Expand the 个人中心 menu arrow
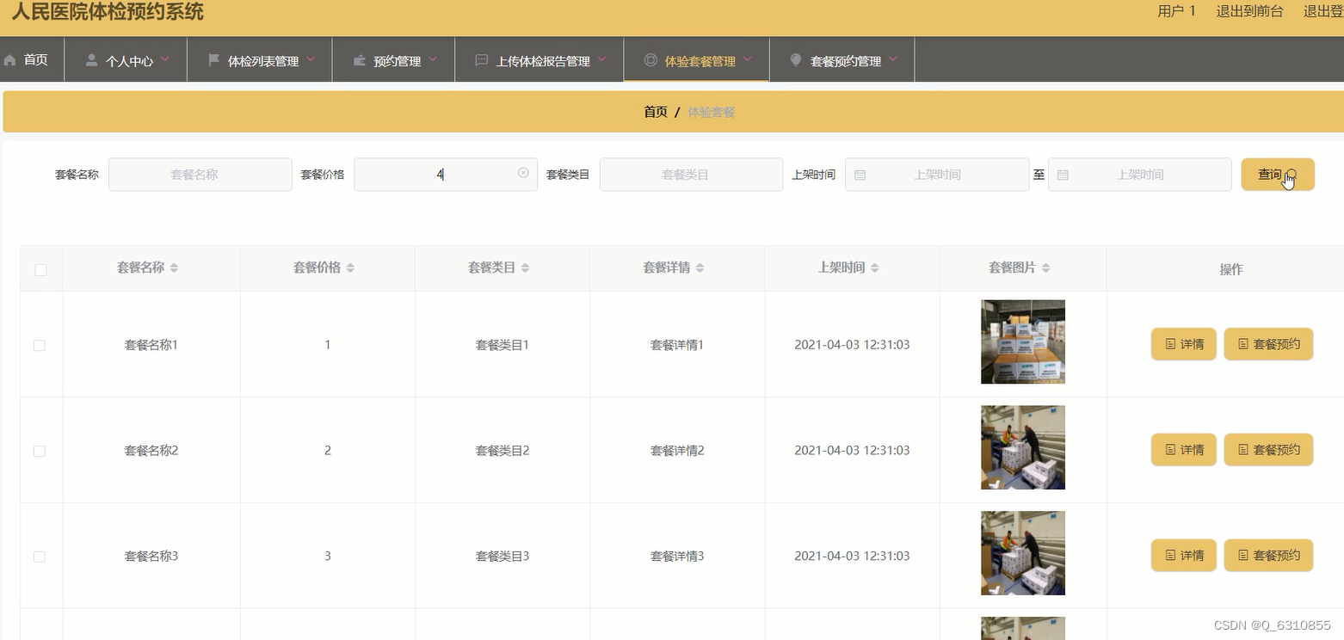This screenshot has width=1344, height=640. point(165,59)
